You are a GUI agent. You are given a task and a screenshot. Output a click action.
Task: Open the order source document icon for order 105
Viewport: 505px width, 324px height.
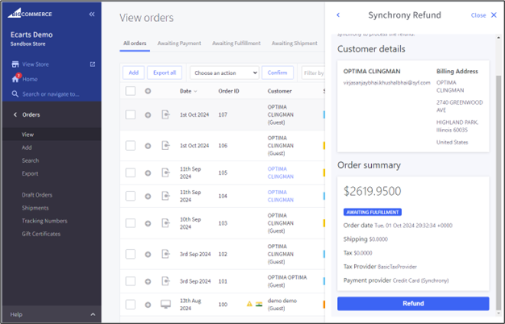[x=165, y=172]
